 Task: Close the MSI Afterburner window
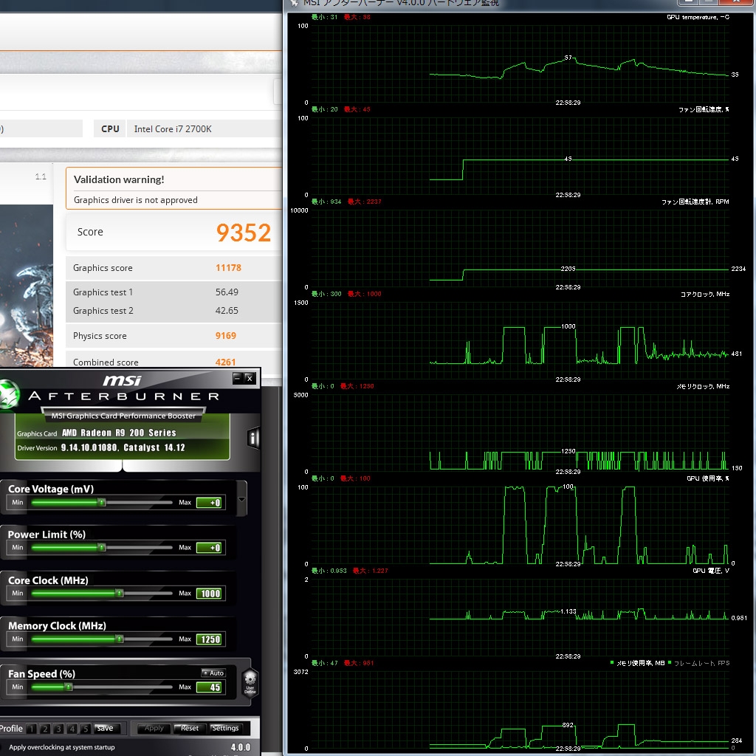tap(250, 379)
